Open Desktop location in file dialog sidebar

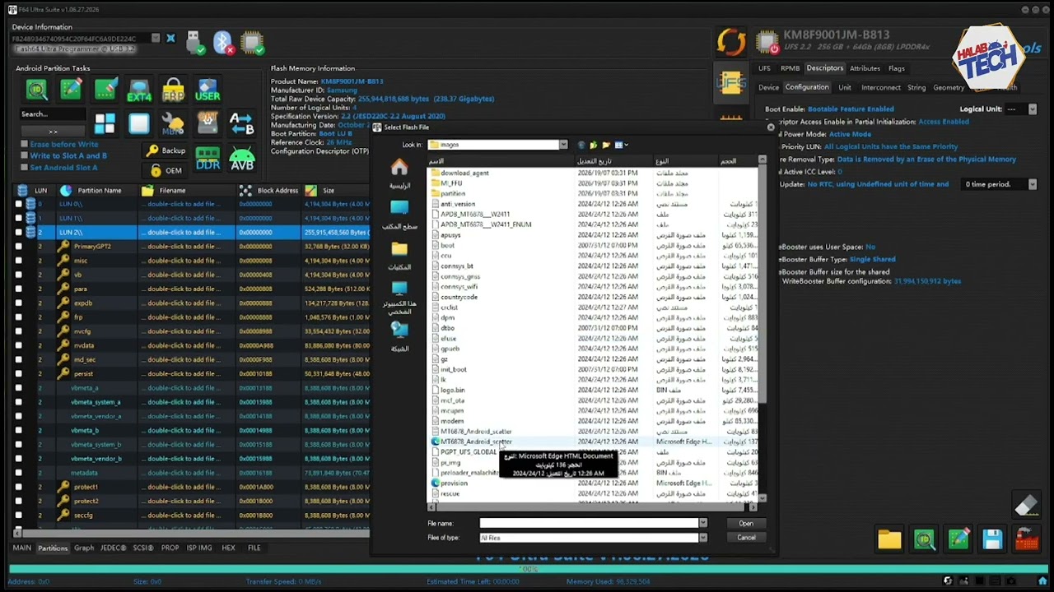click(399, 213)
